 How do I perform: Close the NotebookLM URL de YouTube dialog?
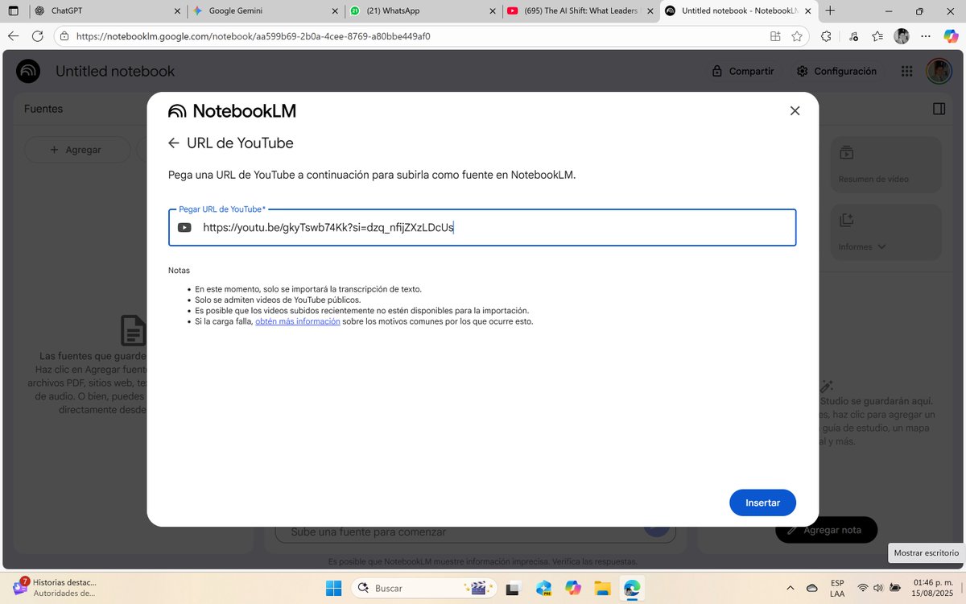coord(795,111)
